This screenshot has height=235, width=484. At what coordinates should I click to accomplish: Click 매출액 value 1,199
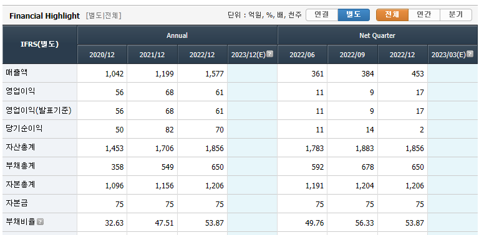pyautogui.click(x=164, y=74)
